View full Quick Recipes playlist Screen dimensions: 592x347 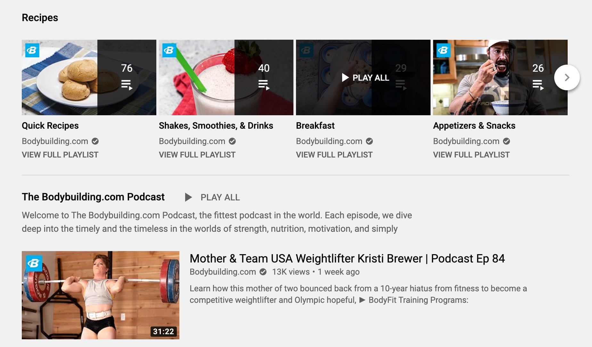[60, 155]
